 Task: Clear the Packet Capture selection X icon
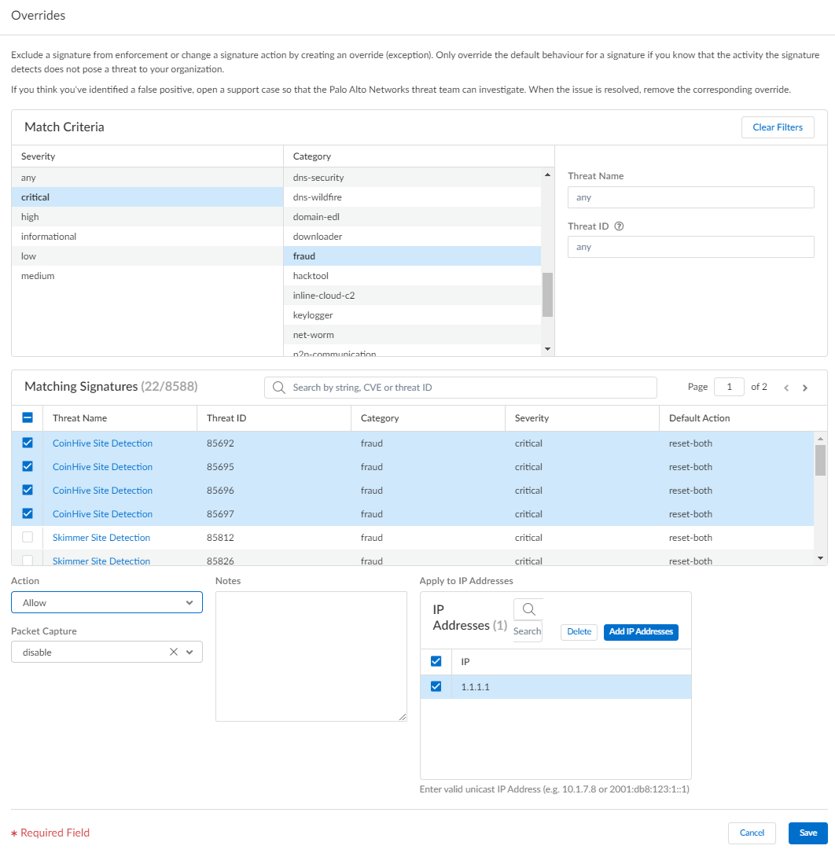174,653
